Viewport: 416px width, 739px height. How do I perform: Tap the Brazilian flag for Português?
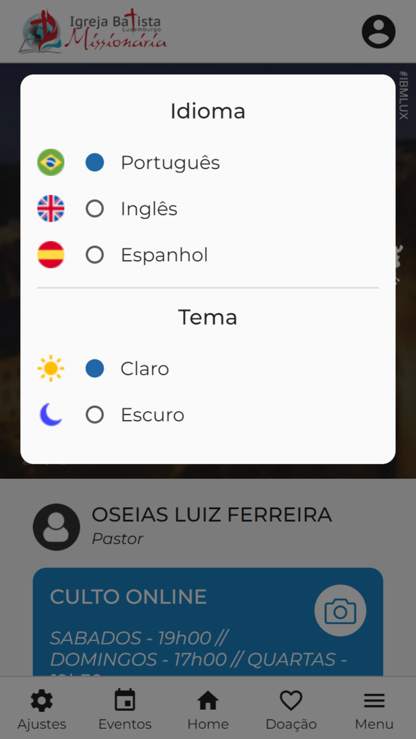51,162
